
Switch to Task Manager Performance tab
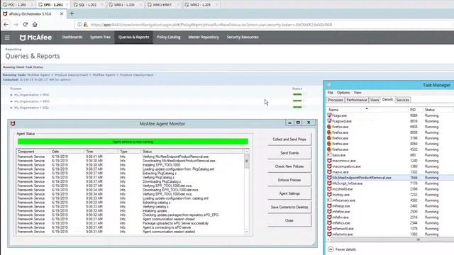(356, 100)
